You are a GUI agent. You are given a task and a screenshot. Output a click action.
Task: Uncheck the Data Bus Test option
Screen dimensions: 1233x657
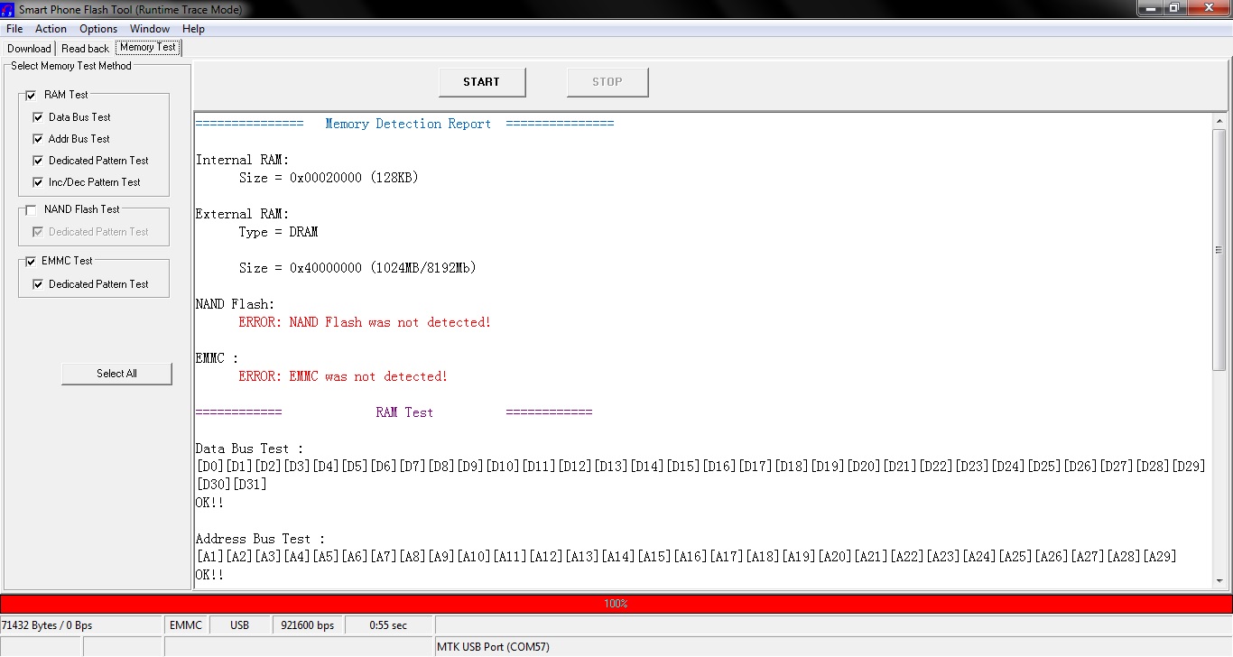38,117
